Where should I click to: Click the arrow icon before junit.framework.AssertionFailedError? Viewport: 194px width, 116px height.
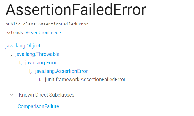[x=40, y=80]
